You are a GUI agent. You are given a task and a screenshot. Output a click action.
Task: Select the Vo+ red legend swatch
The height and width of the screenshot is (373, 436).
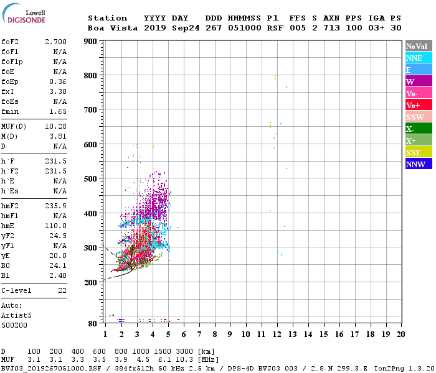point(419,105)
